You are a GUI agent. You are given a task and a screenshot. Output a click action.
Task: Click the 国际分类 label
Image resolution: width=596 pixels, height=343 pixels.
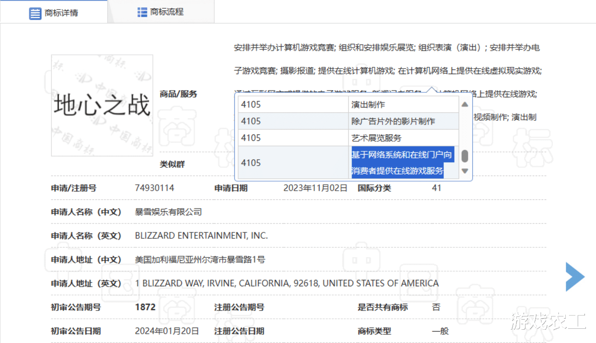coord(374,188)
